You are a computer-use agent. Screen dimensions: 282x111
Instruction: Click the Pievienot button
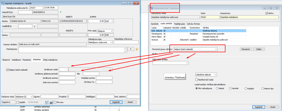pos(246,49)
